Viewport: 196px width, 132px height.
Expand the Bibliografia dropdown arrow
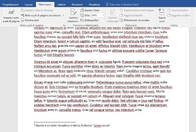[99, 20]
